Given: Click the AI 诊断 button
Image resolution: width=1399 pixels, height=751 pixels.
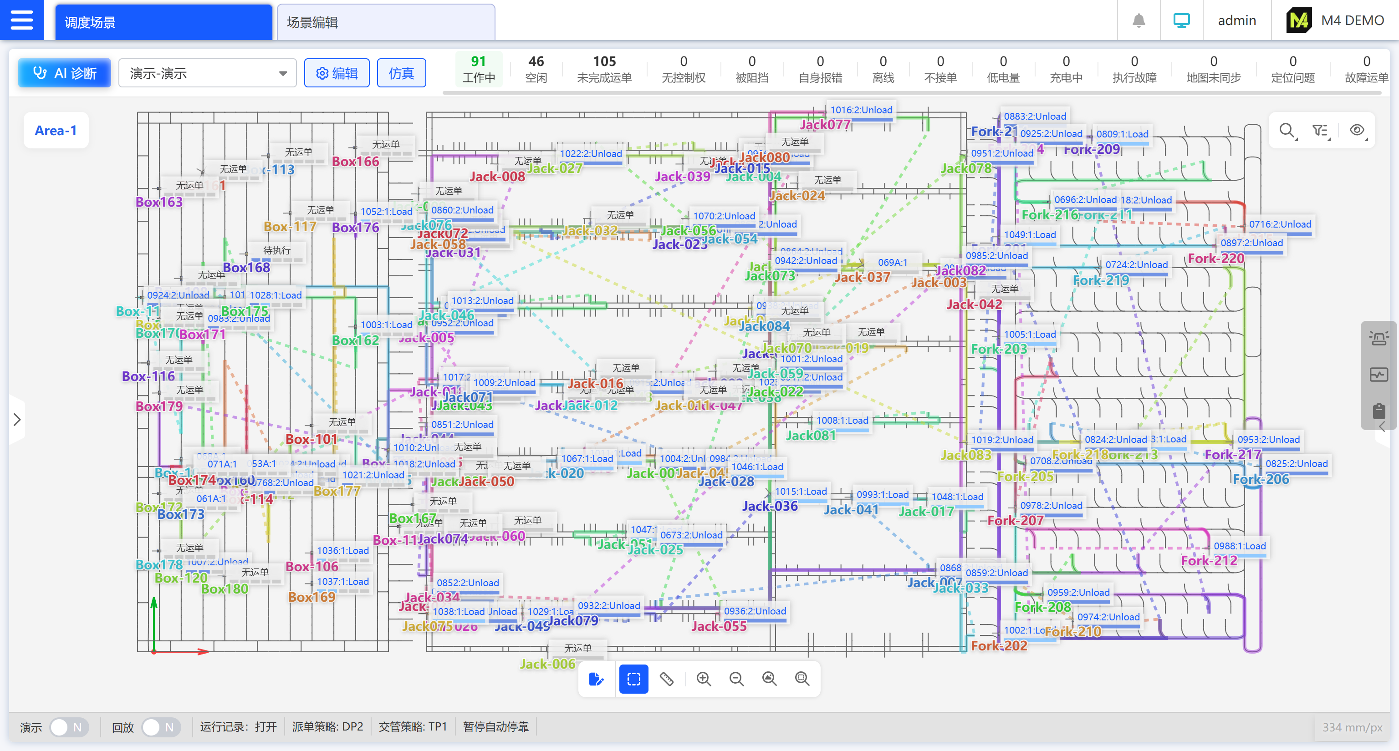Looking at the screenshot, I should tap(65, 73).
